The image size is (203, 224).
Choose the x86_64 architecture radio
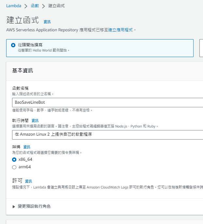[x=14, y=159]
